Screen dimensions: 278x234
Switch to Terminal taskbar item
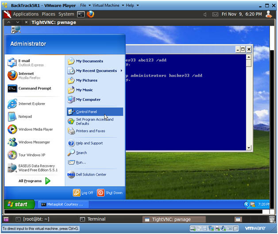tap(93, 219)
